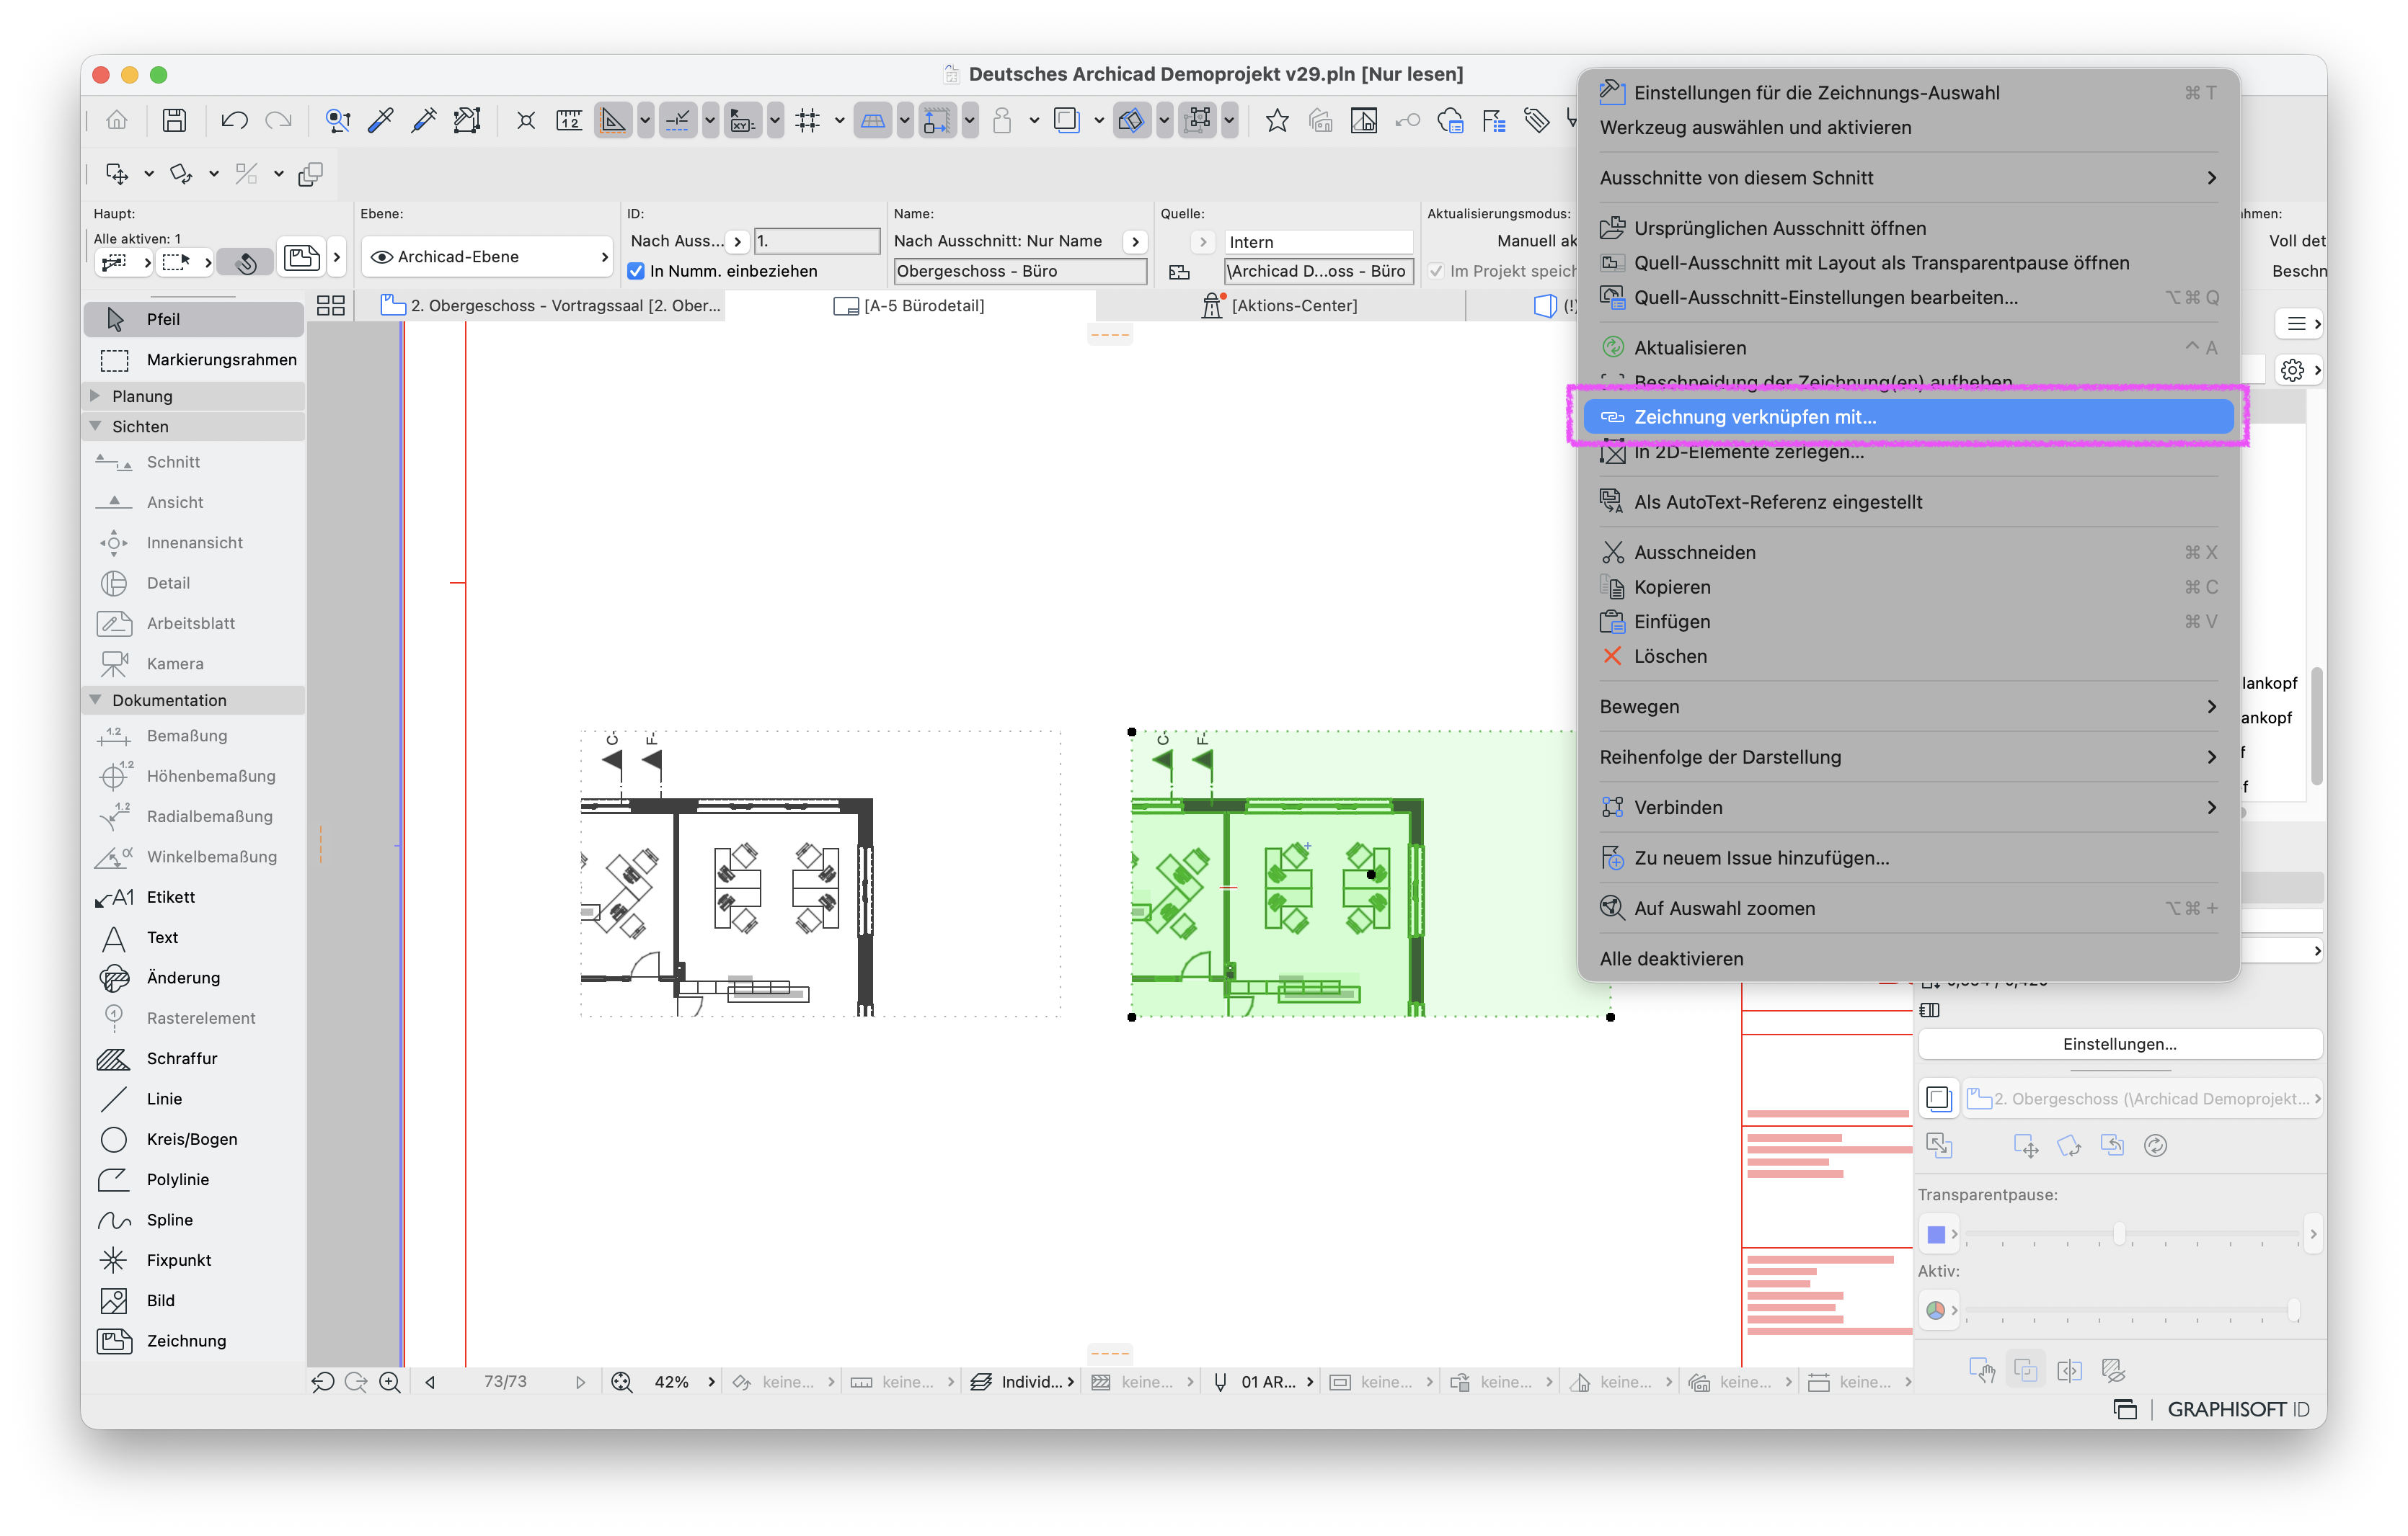This screenshot has height=1536, width=2408.
Task: Select the Markierungsrahmen tool
Action: [193, 359]
